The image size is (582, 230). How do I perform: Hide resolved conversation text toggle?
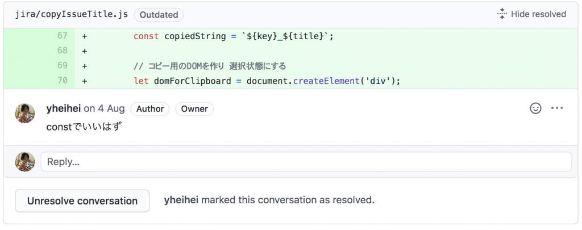point(538,14)
